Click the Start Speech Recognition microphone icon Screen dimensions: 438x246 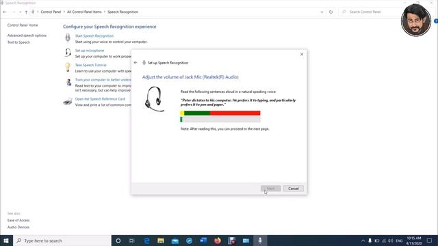(68, 38)
